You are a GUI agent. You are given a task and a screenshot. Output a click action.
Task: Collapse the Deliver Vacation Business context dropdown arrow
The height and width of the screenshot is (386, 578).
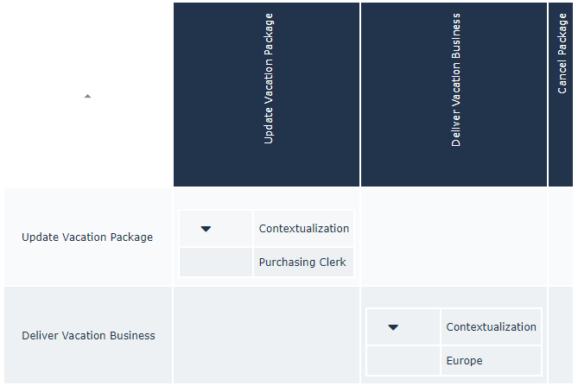click(x=393, y=327)
